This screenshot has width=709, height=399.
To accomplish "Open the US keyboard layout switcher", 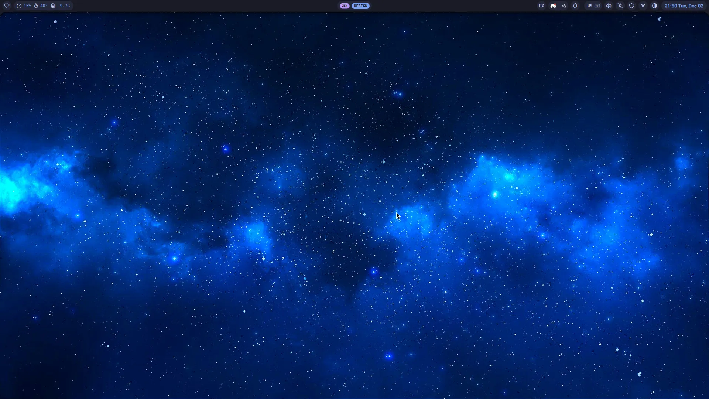I will coord(590,6).
